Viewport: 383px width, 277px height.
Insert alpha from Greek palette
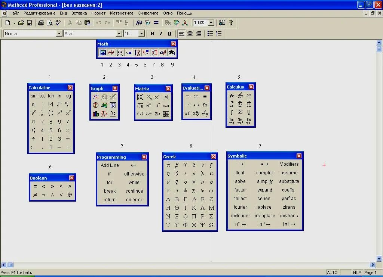point(168,165)
